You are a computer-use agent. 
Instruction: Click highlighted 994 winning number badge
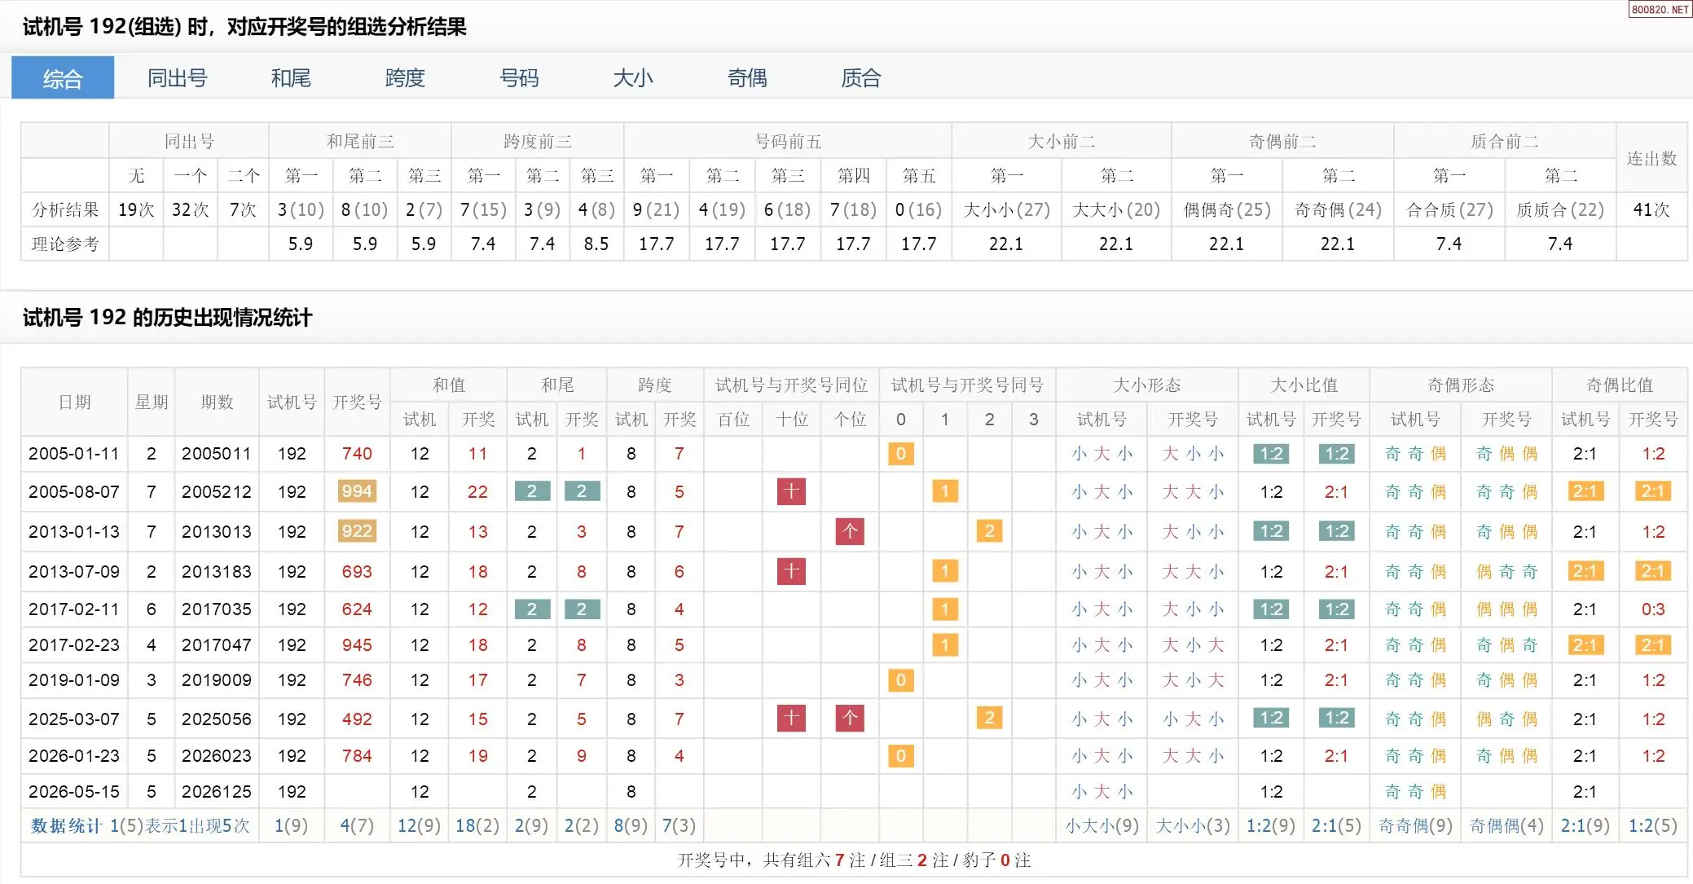[x=357, y=491]
